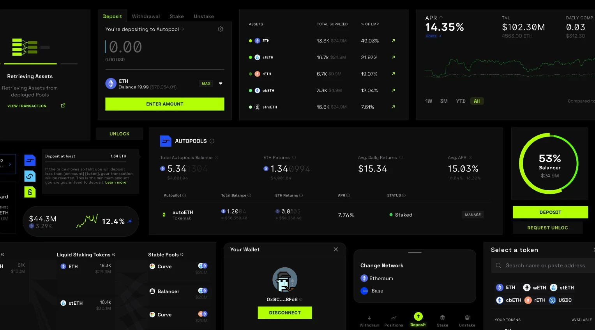Viewport: 595px width, 330px height.
Task: Choose the rETH token chip in Select a token
Action: tap(535, 300)
